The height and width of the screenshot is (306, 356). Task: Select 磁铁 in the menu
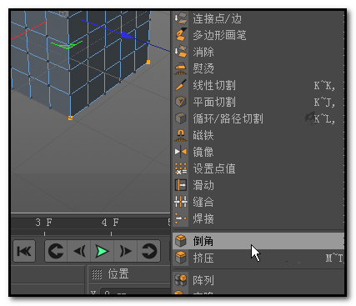coord(258,135)
